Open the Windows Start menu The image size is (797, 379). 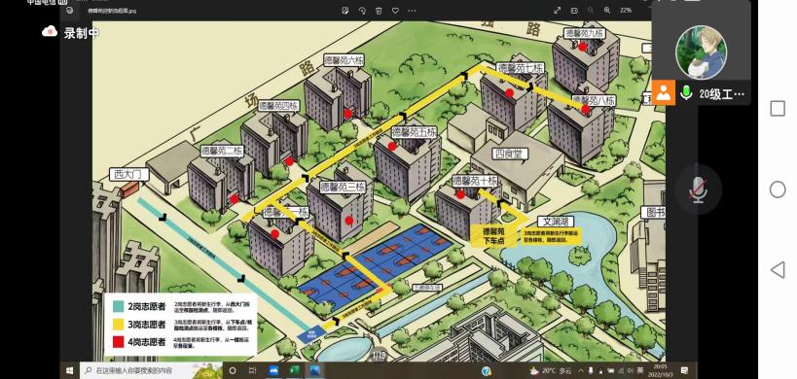[x=70, y=370]
